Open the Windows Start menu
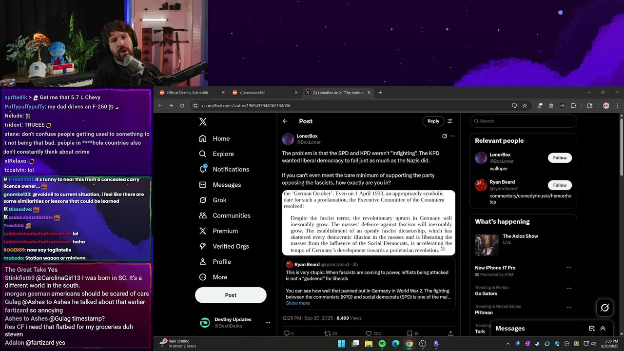624x351 pixels. point(342,344)
